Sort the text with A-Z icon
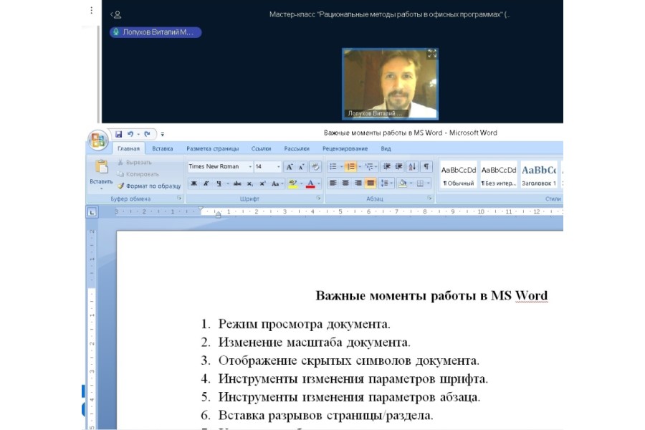Viewport: 645px width, 430px height. click(412, 167)
